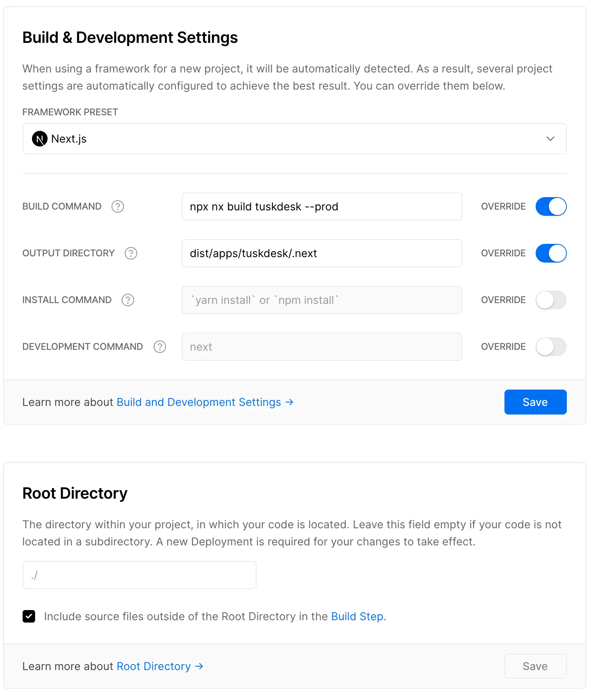Viewport: 591px width, 695px height.
Task: Click the Next.js logo icon
Action: [x=40, y=139]
